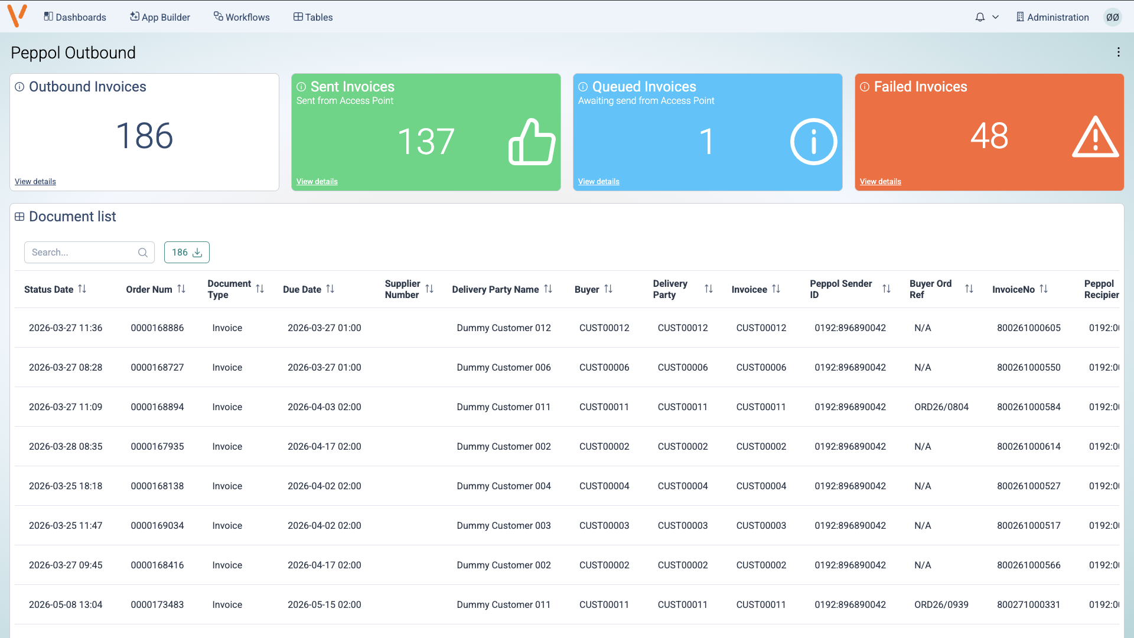Screen dimensions: 1134x638
Task: Click info icon beside Outbound Invoices
Action: click(x=19, y=87)
